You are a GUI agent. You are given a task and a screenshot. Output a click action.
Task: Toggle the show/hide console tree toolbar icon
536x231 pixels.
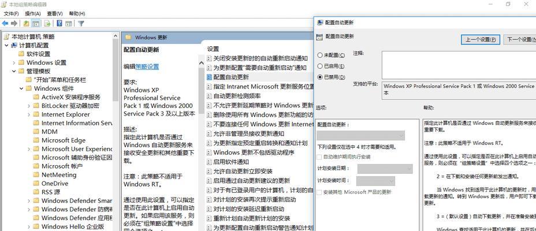[x=36, y=24]
